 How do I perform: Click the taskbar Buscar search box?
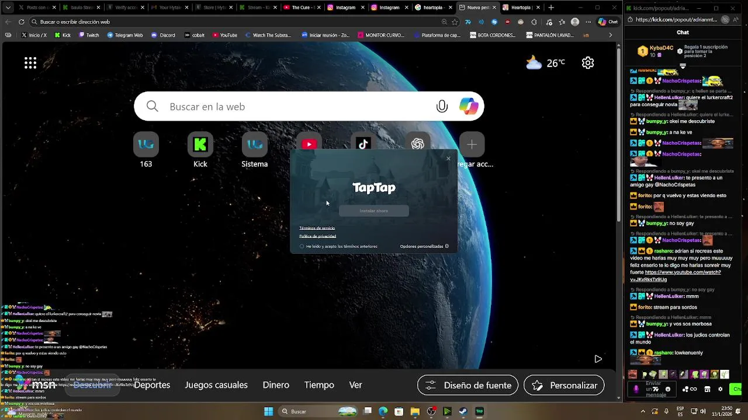pos(318,411)
